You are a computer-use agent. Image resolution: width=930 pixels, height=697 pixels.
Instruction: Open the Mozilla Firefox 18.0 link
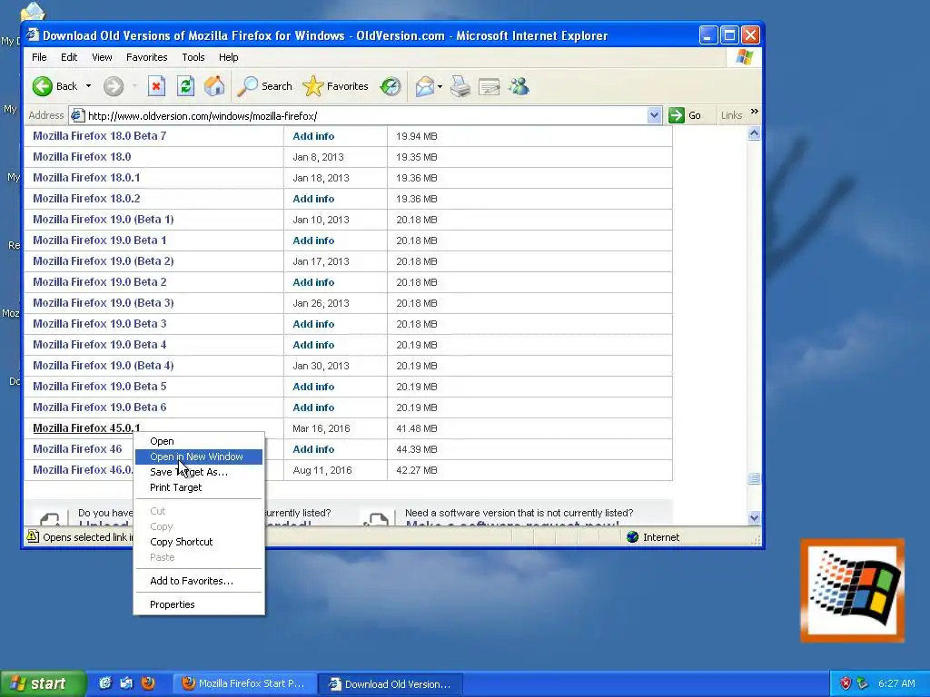82,156
